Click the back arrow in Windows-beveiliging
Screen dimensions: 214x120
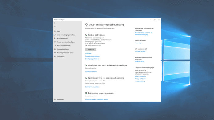pos(55,23)
